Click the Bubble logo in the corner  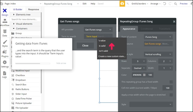2,3
